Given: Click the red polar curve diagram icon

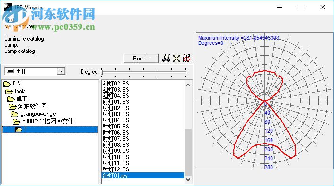Looking at the screenshot, I should point(186,59).
